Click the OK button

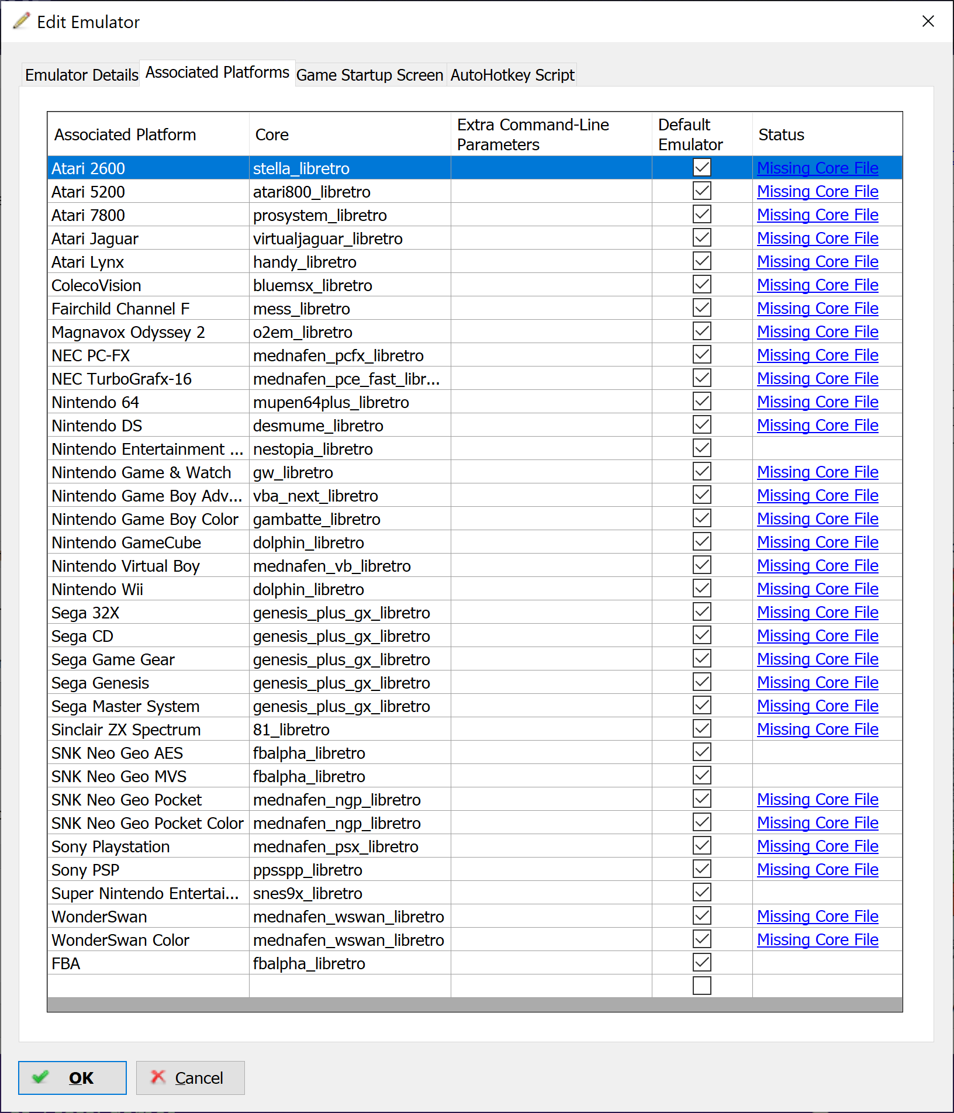tap(72, 1077)
